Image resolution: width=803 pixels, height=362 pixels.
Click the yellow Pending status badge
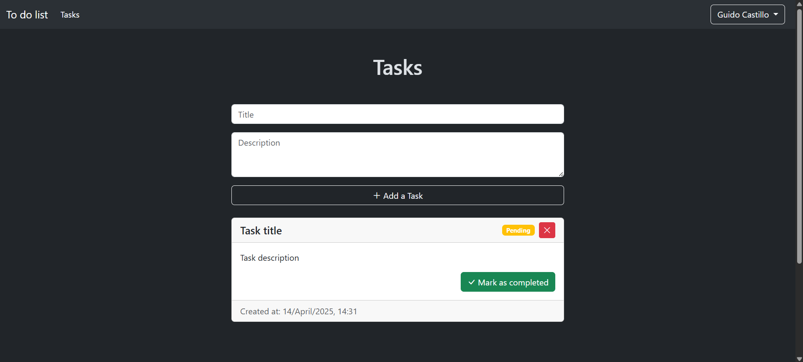tap(518, 231)
